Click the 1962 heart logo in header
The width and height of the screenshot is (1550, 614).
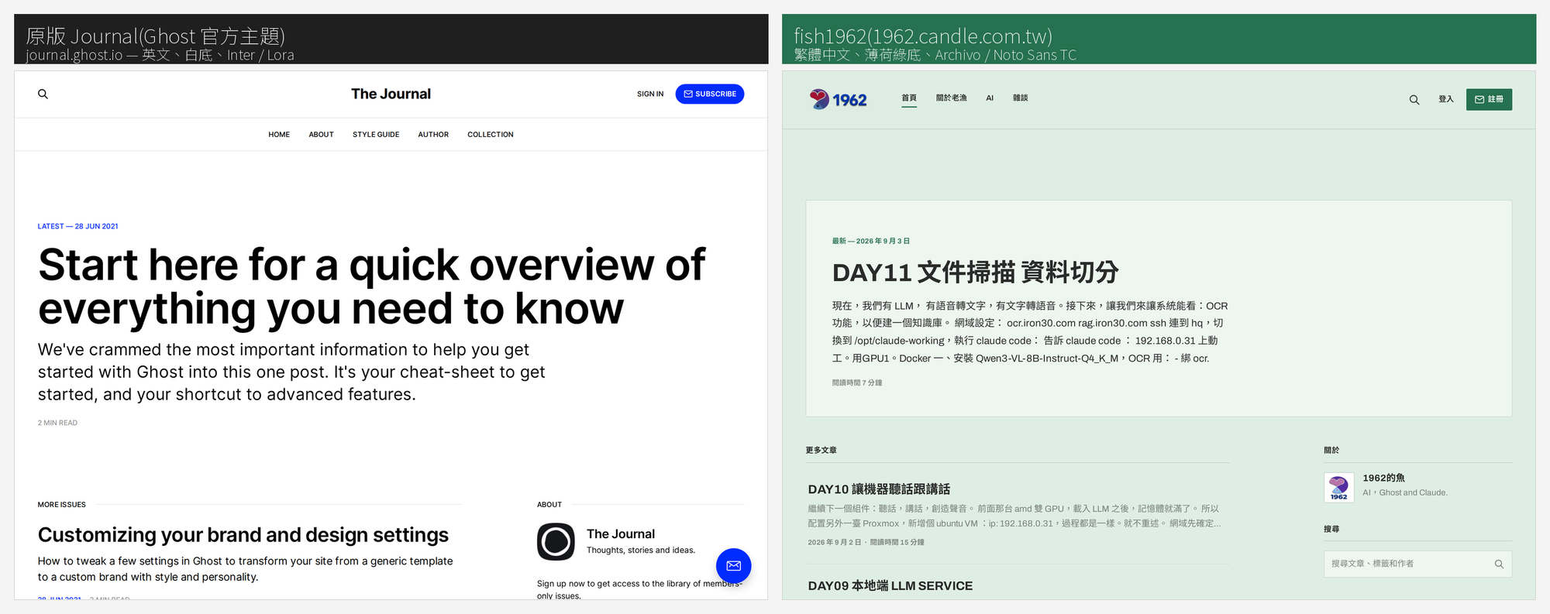(x=839, y=99)
